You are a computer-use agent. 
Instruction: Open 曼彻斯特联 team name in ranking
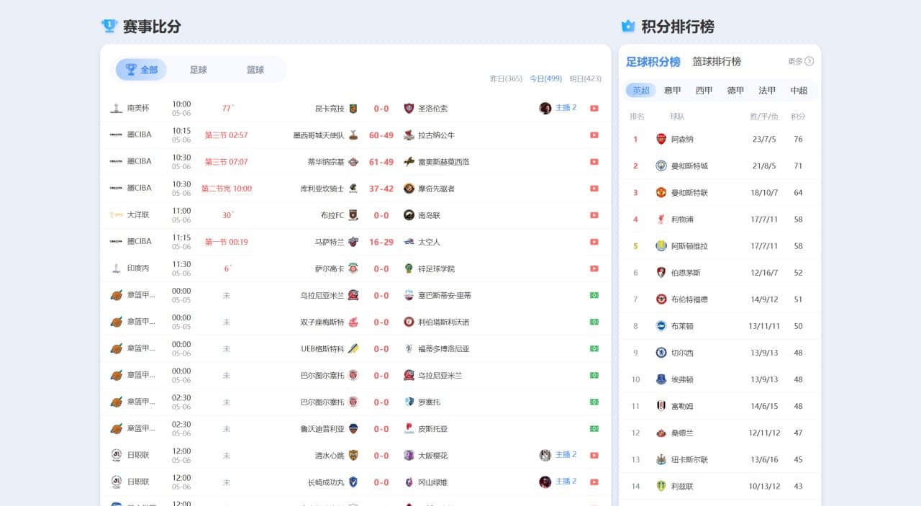tap(689, 193)
